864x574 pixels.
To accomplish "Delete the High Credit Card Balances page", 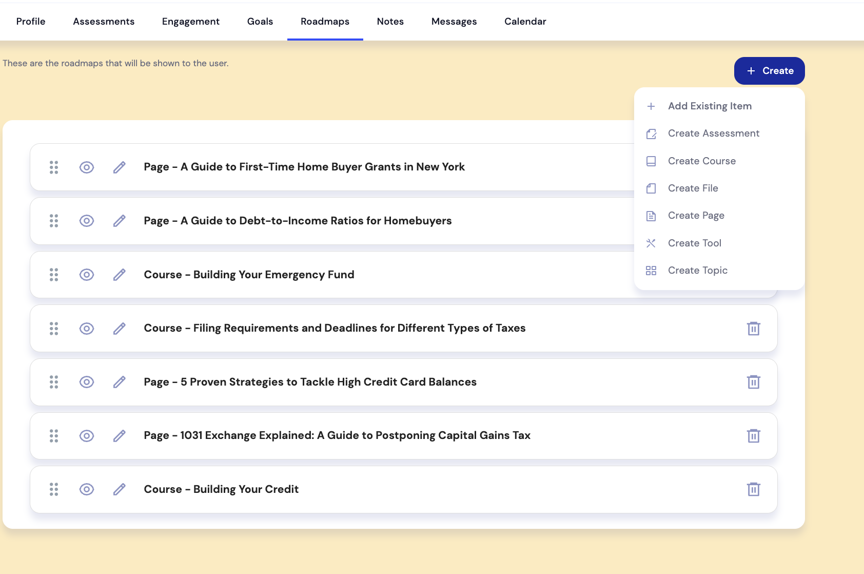I will (x=754, y=382).
